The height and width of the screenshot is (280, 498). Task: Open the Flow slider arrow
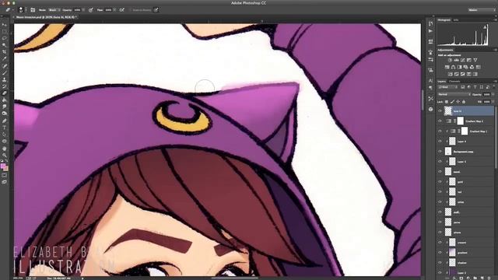(114, 10)
